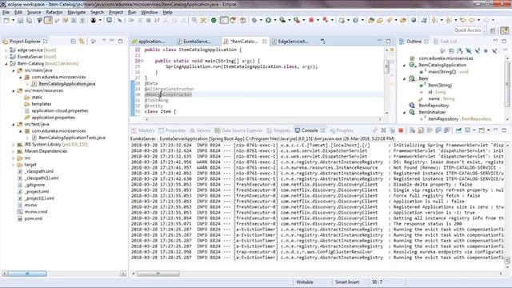Terminate console process red square
This screenshot has width=512, height=288.
(401, 130)
